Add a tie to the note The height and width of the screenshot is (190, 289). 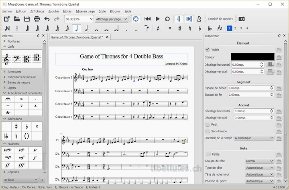[147, 28]
